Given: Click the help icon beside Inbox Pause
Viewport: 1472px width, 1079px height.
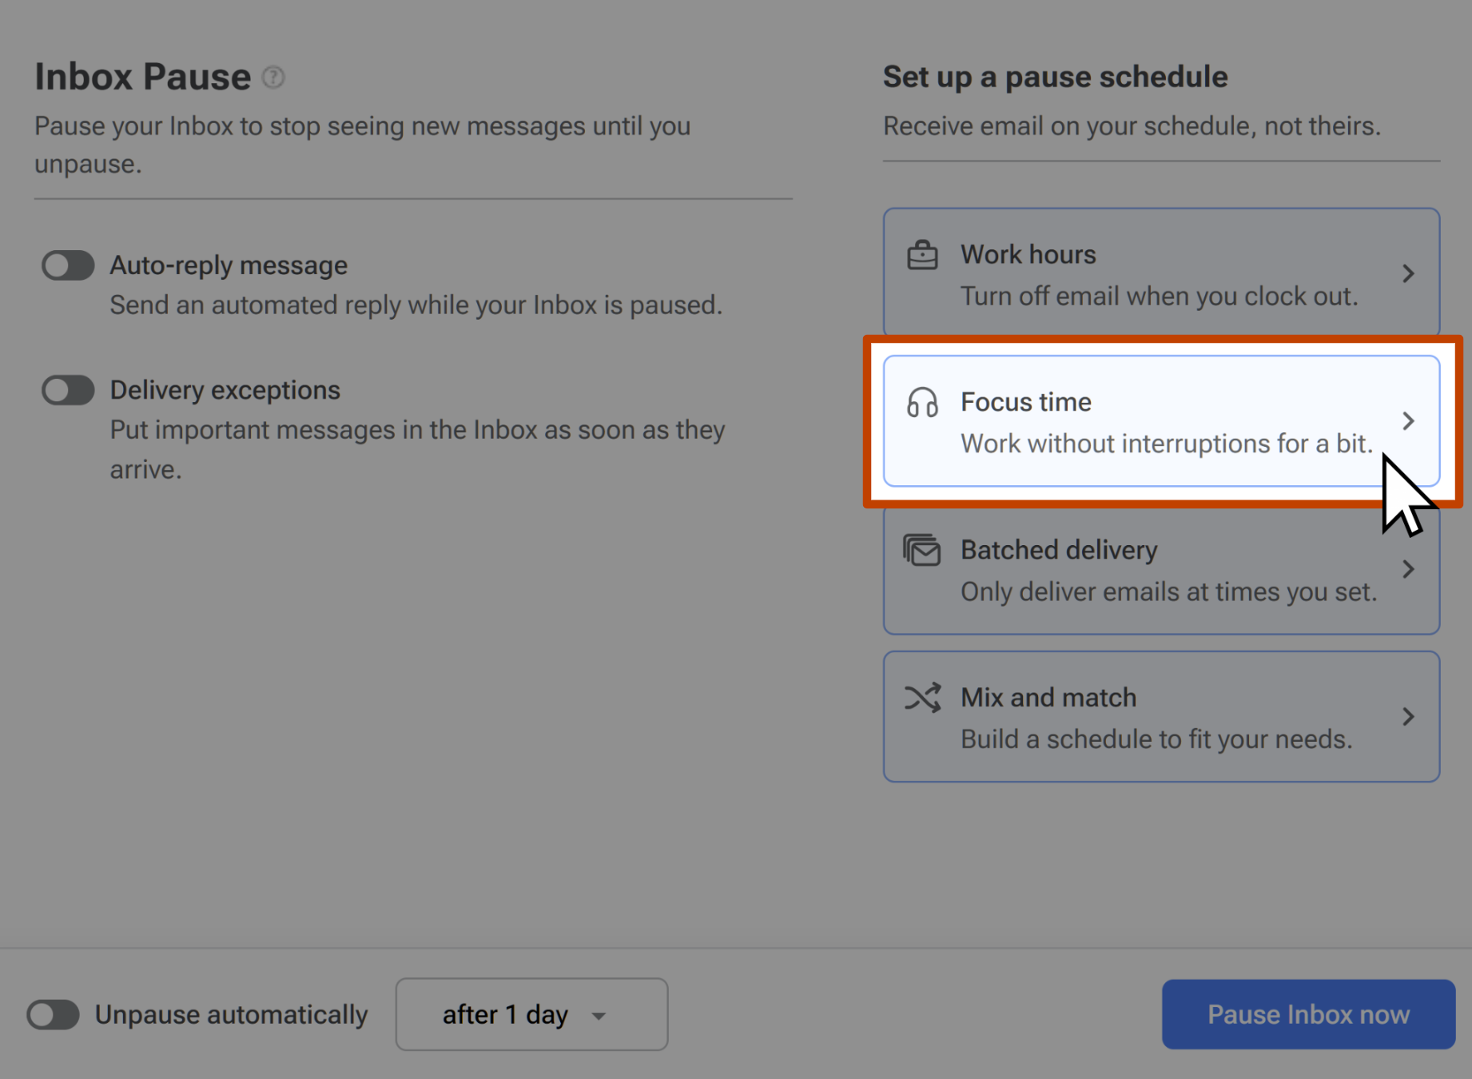Looking at the screenshot, I should [273, 78].
